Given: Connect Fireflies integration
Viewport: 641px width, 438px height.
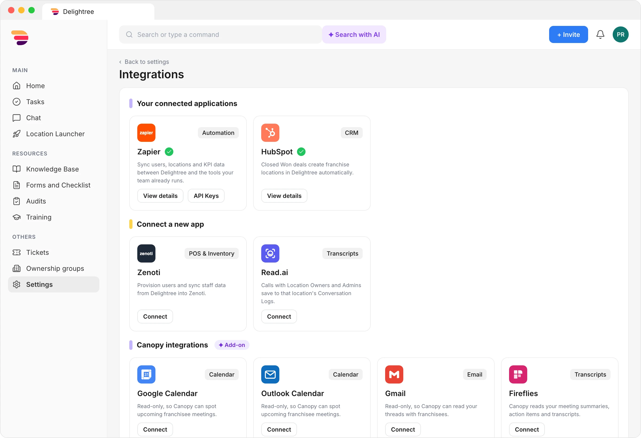Looking at the screenshot, I should pos(526,429).
